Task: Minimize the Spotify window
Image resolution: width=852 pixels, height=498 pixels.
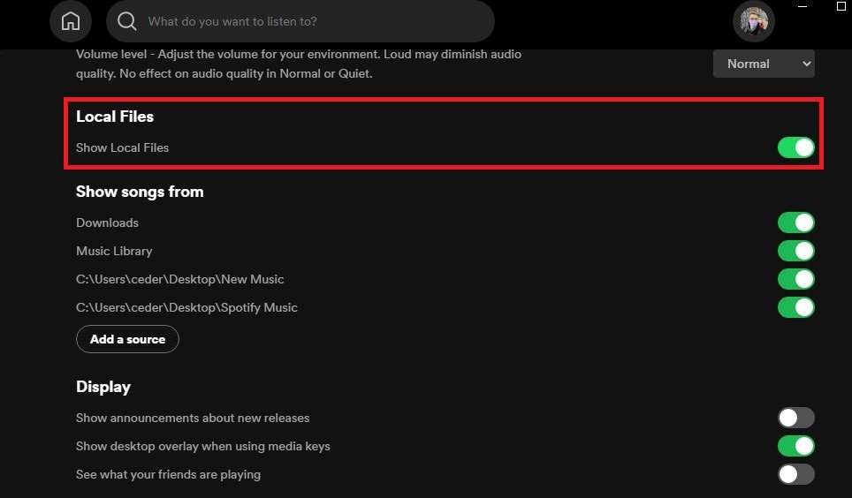Action: 803,6
